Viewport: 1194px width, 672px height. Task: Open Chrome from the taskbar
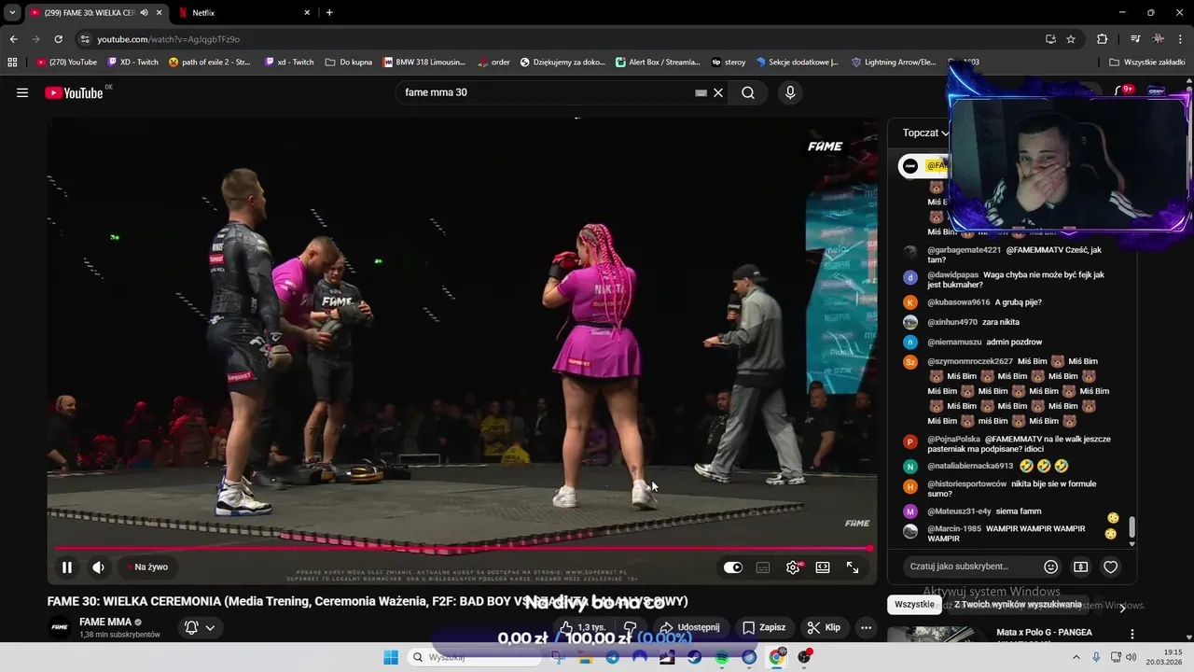click(776, 657)
